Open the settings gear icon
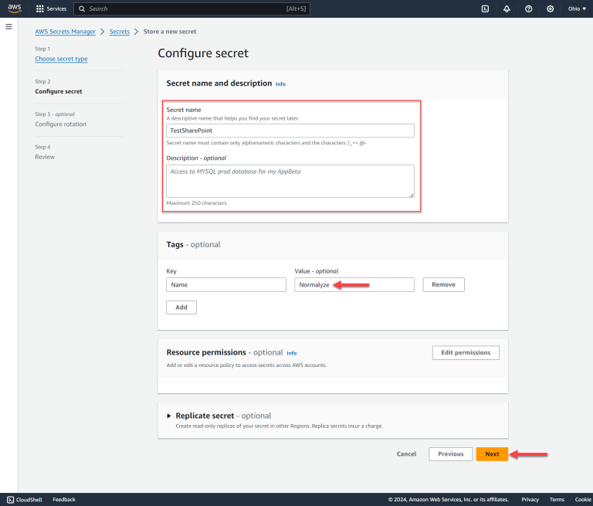Image resolution: width=593 pixels, height=506 pixels. pyautogui.click(x=551, y=8)
